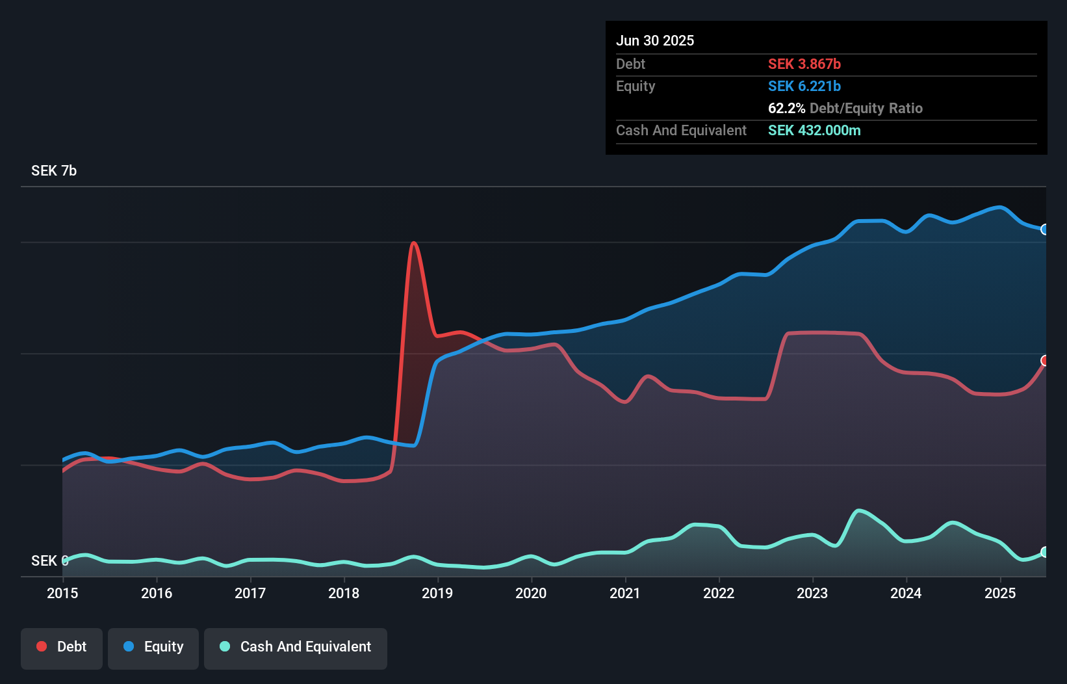Select the 2022 x-axis label
1067x684 pixels.
point(719,593)
